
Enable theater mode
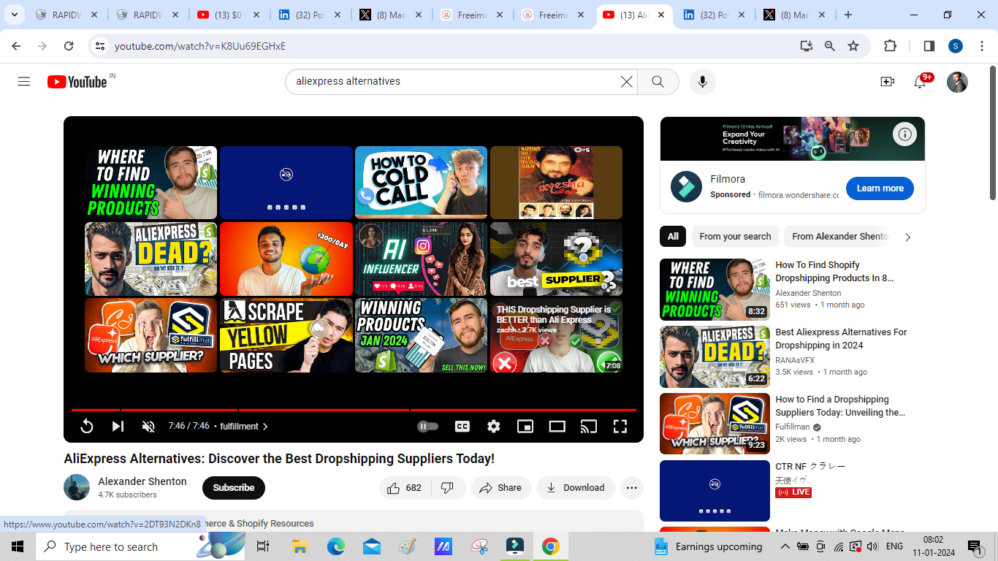(x=557, y=426)
